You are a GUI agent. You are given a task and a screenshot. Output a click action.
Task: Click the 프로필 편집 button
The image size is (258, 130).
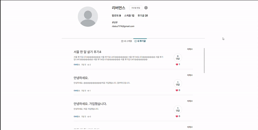(x=136, y=8)
